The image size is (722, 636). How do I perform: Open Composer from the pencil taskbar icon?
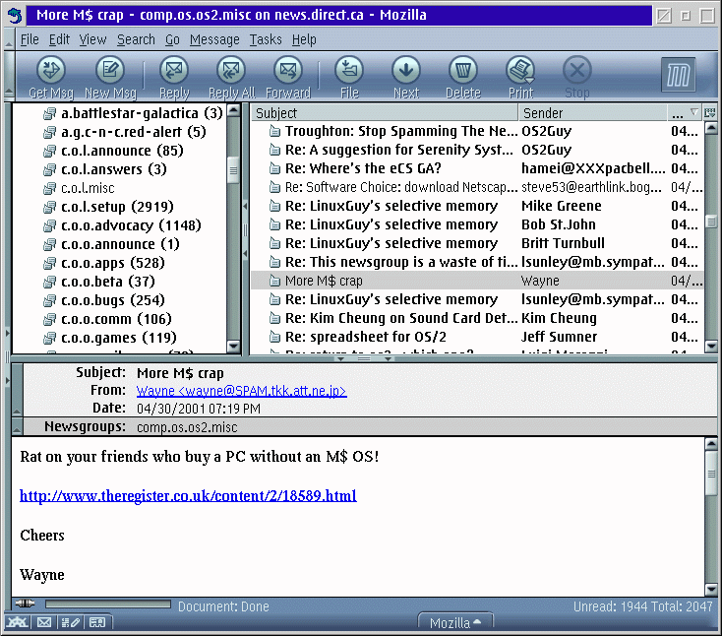(71, 622)
